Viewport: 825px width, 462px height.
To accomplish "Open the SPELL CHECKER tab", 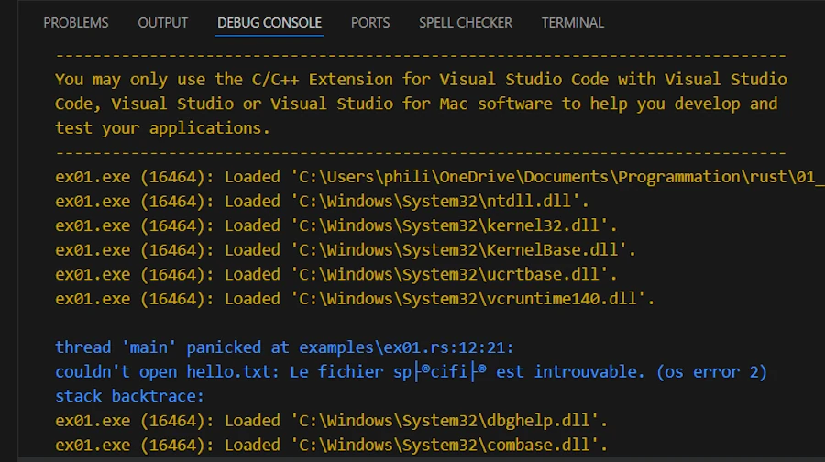I will pyautogui.click(x=466, y=22).
